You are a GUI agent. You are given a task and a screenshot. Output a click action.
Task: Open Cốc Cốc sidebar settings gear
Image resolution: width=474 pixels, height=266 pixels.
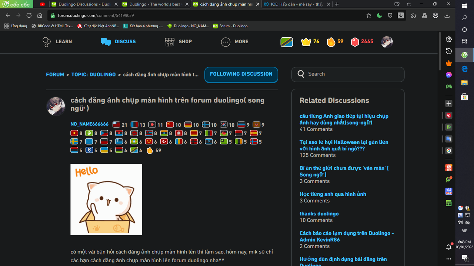tap(449, 39)
